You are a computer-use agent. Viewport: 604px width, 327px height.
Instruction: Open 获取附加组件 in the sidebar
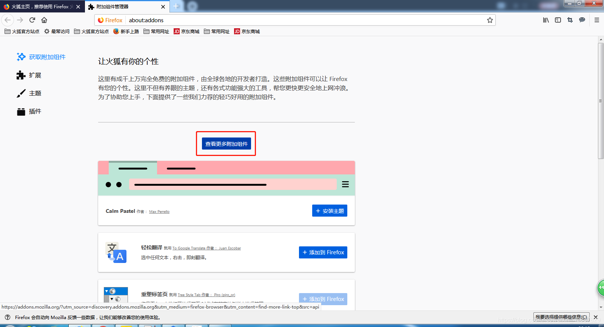click(41, 57)
